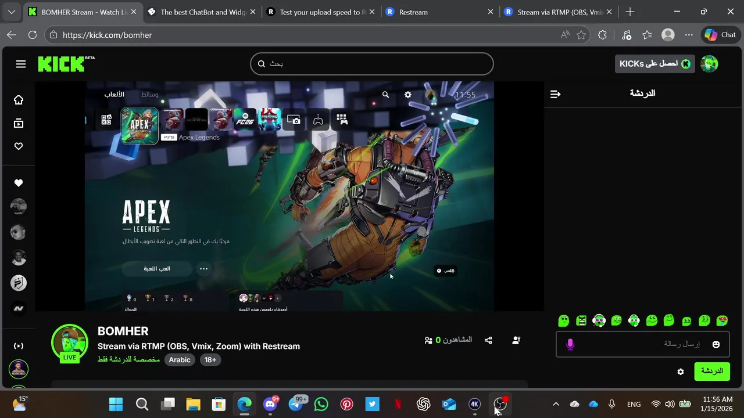Click the filled heart sidebar icon

tap(19, 183)
